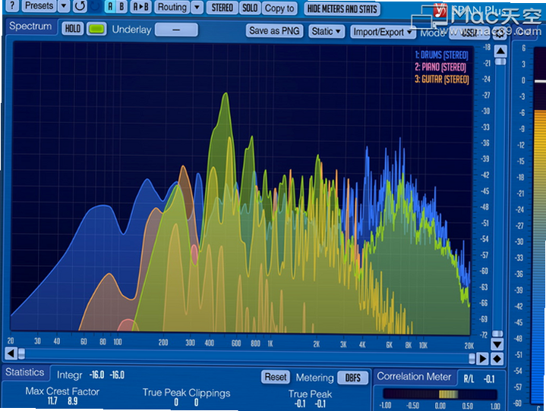Click the redo arrow icon
The height and width of the screenshot is (411, 546).
(x=95, y=6)
